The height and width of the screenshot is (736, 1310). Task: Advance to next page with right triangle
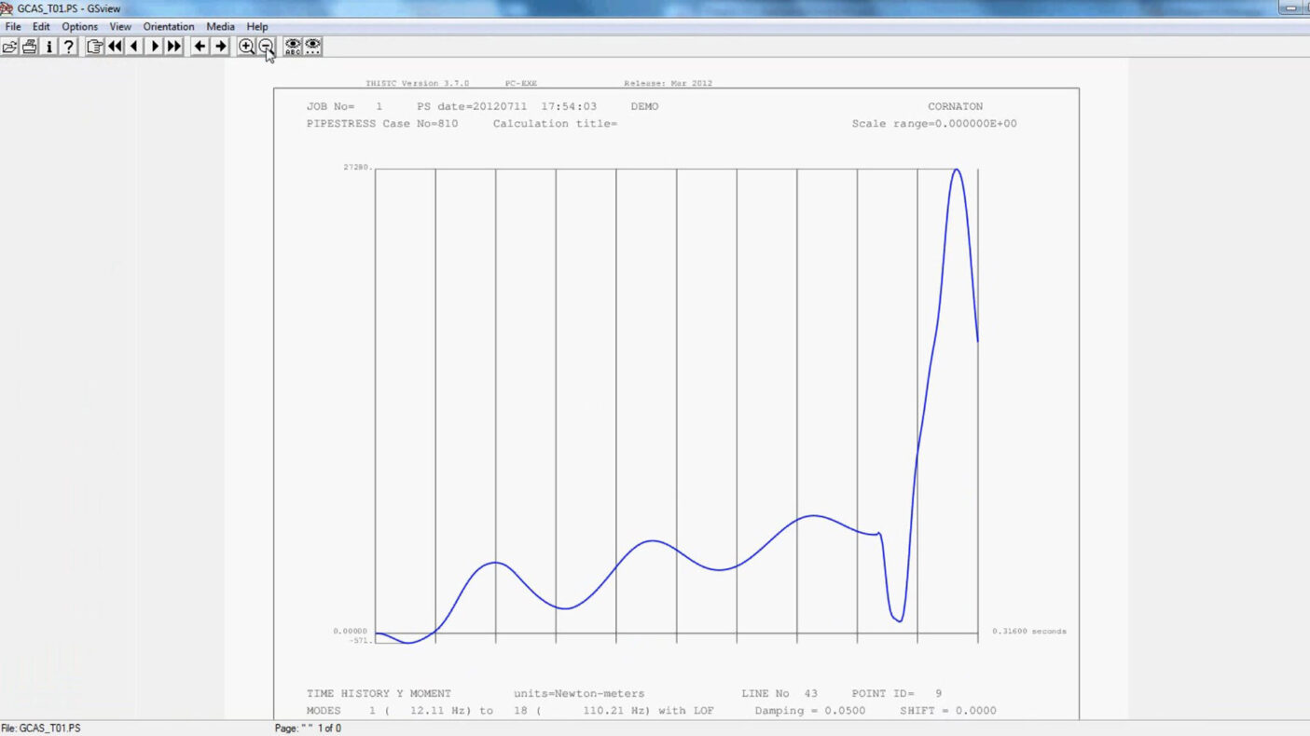point(155,47)
